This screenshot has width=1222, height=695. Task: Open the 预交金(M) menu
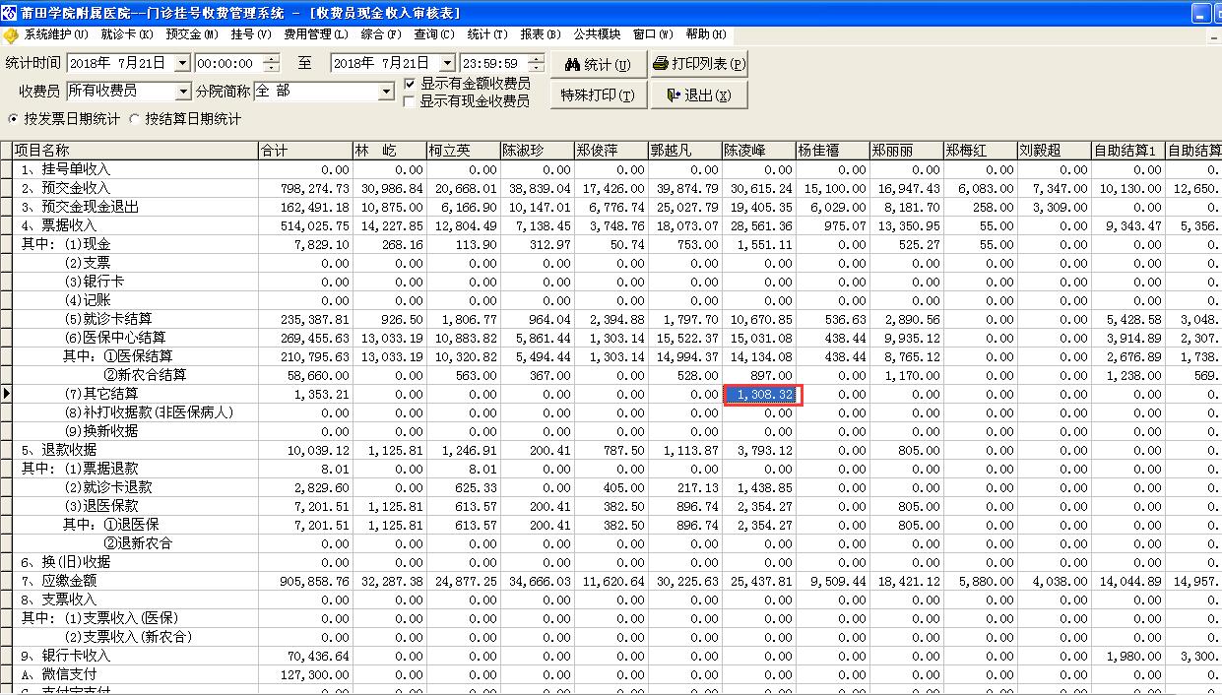tap(192, 34)
